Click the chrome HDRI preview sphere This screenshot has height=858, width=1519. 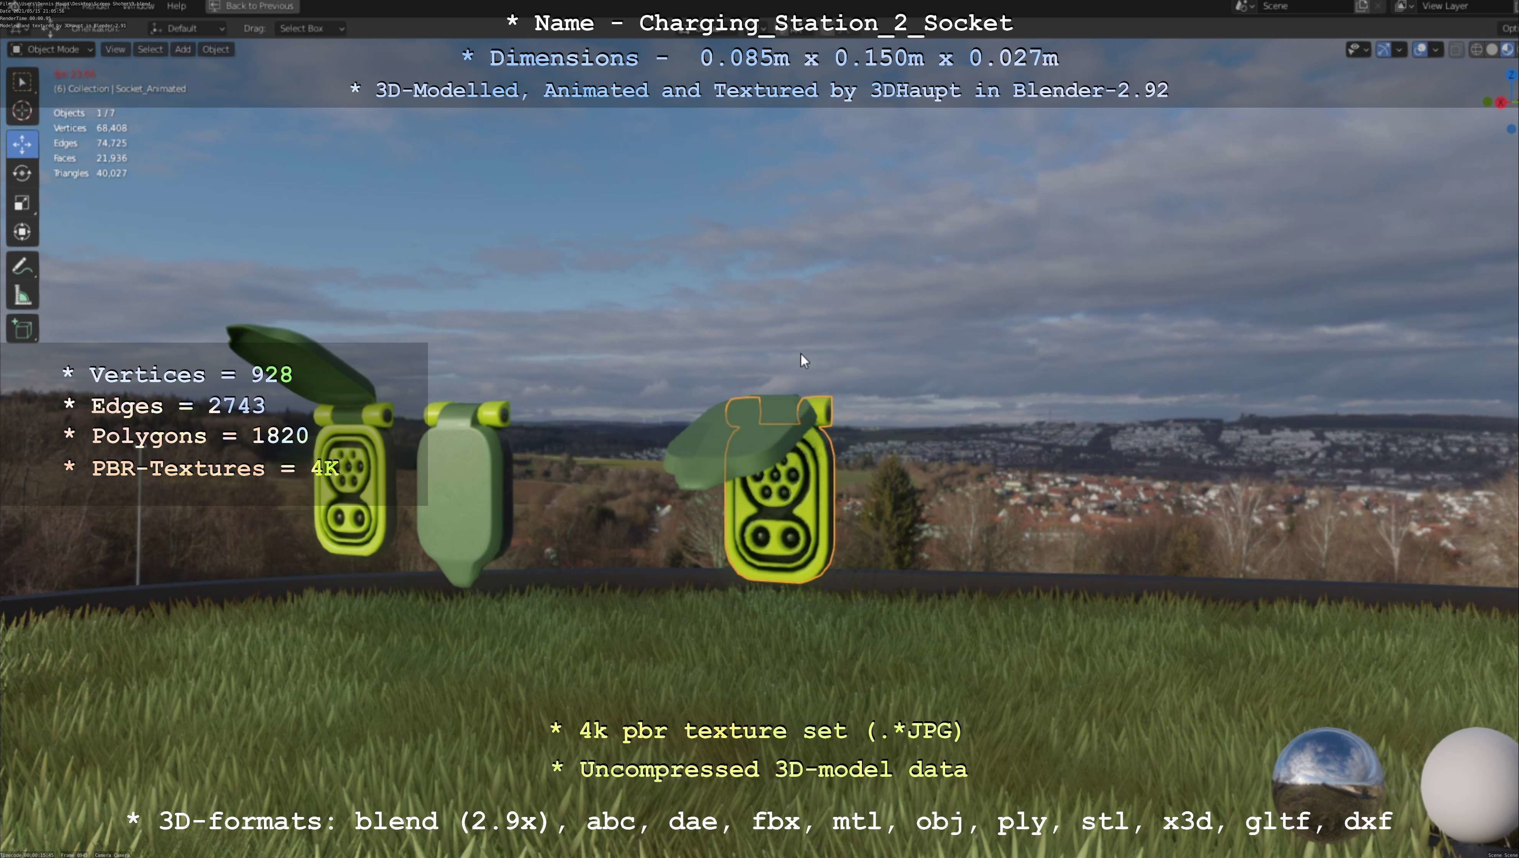1329,784
